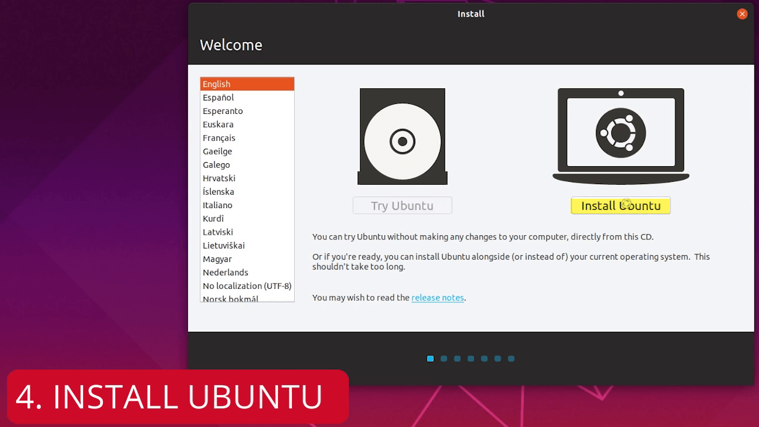The width and height of the screenshot is (759, 427).
Task: Select Íslenska in the language list
Action: 247,192
